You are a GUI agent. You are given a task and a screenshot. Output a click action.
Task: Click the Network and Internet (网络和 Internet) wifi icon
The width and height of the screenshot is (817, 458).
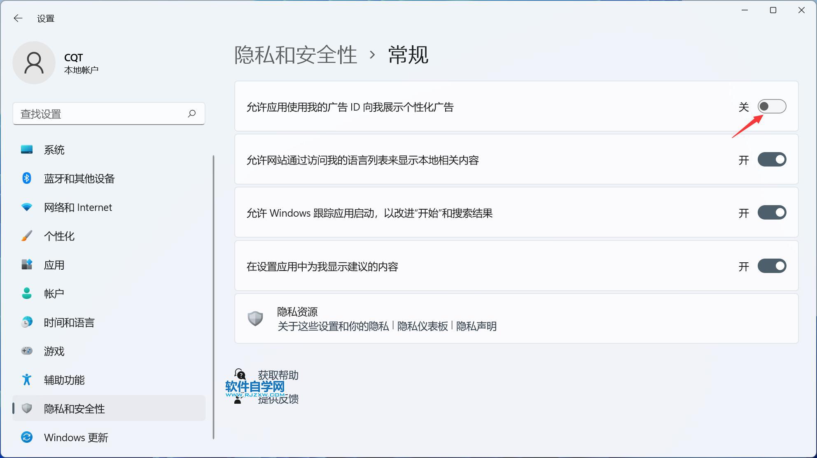point(27,207)
